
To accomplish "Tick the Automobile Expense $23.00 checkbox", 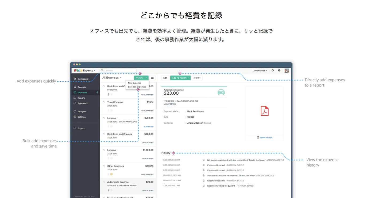I will [x=103, y=182].
